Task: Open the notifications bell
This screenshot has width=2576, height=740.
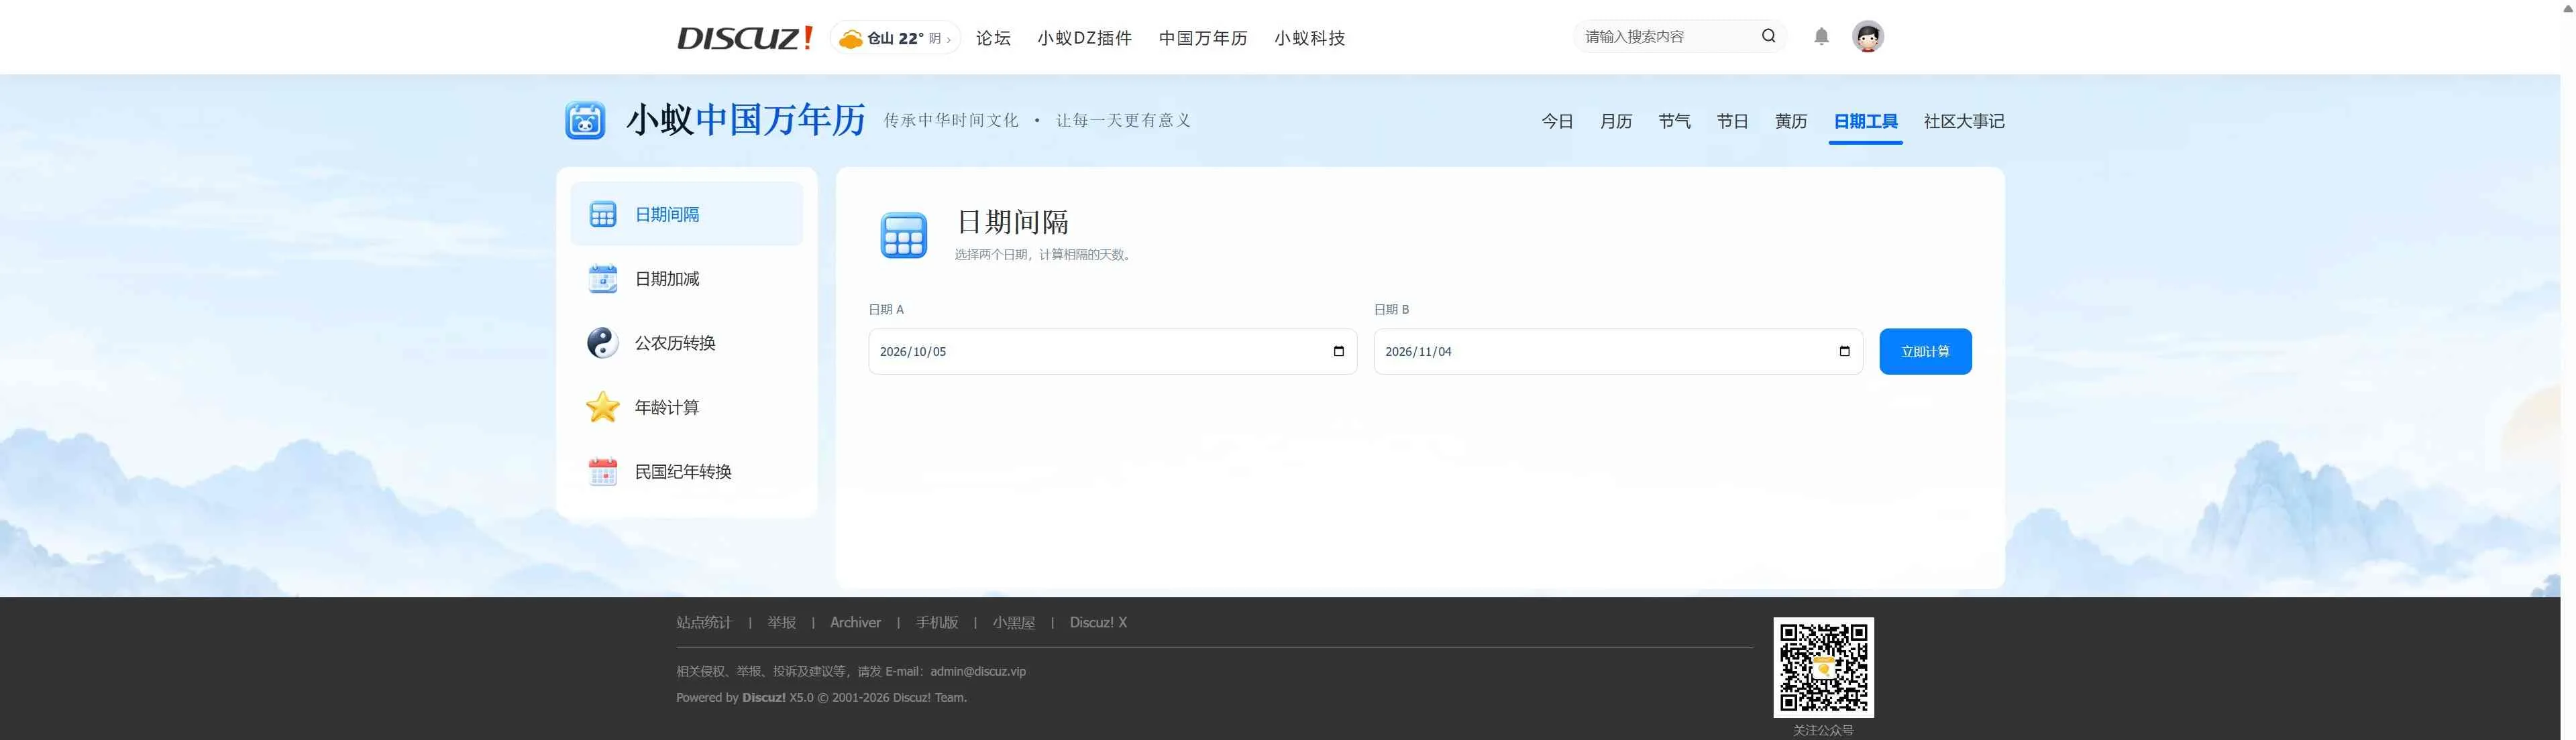Action: [1821, 37]
